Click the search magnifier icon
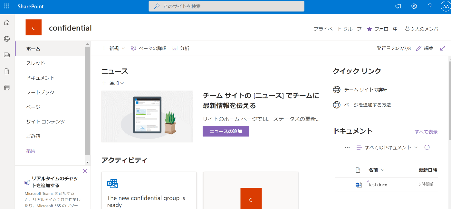Image resolution: width=451 pixels, height=209 pixels. (x=157, y=6)
